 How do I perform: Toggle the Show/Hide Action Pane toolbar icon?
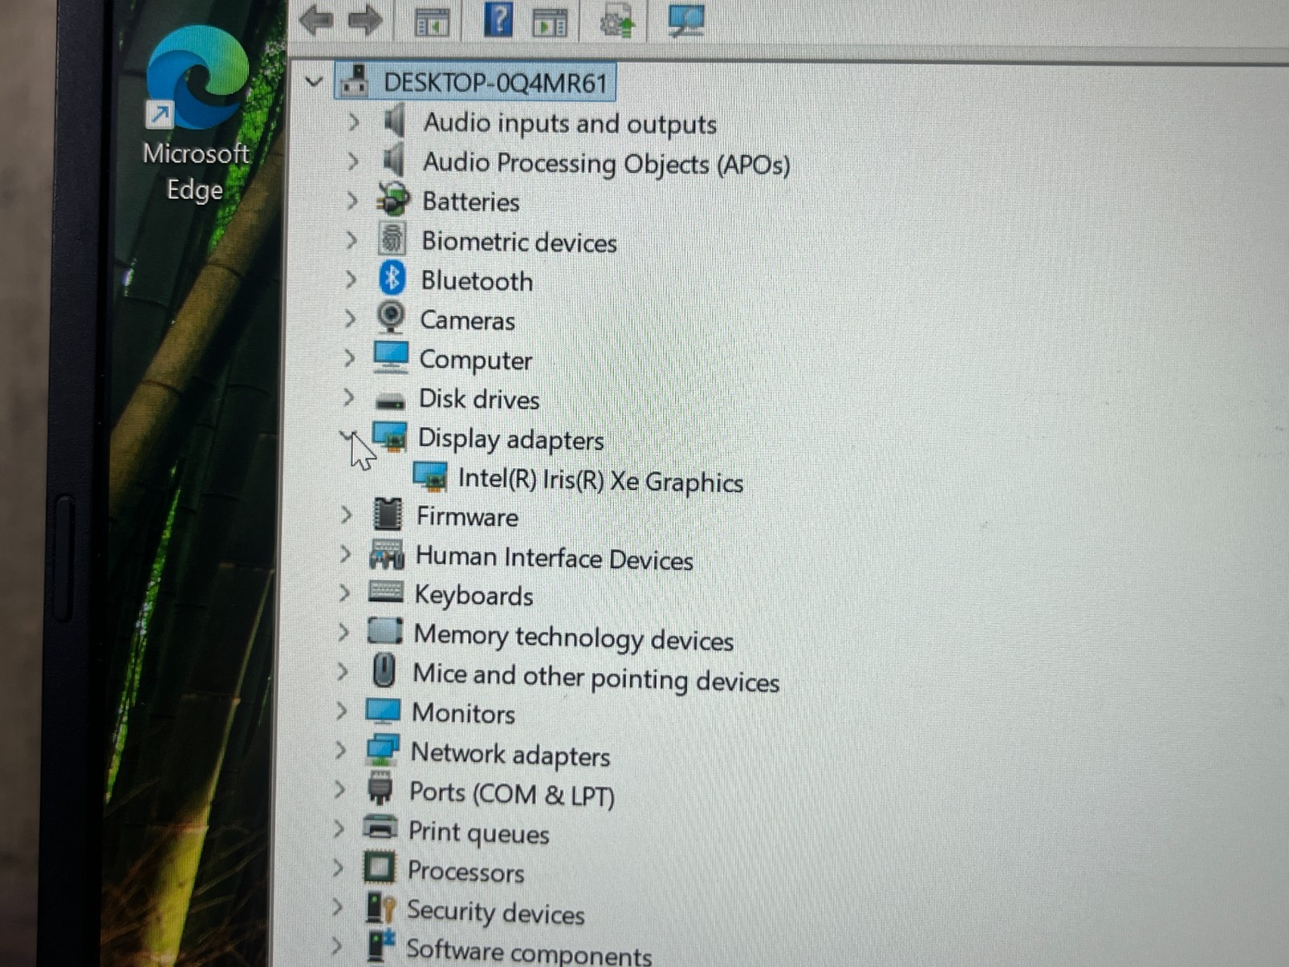pyautogui.click(x=549, y=22)
